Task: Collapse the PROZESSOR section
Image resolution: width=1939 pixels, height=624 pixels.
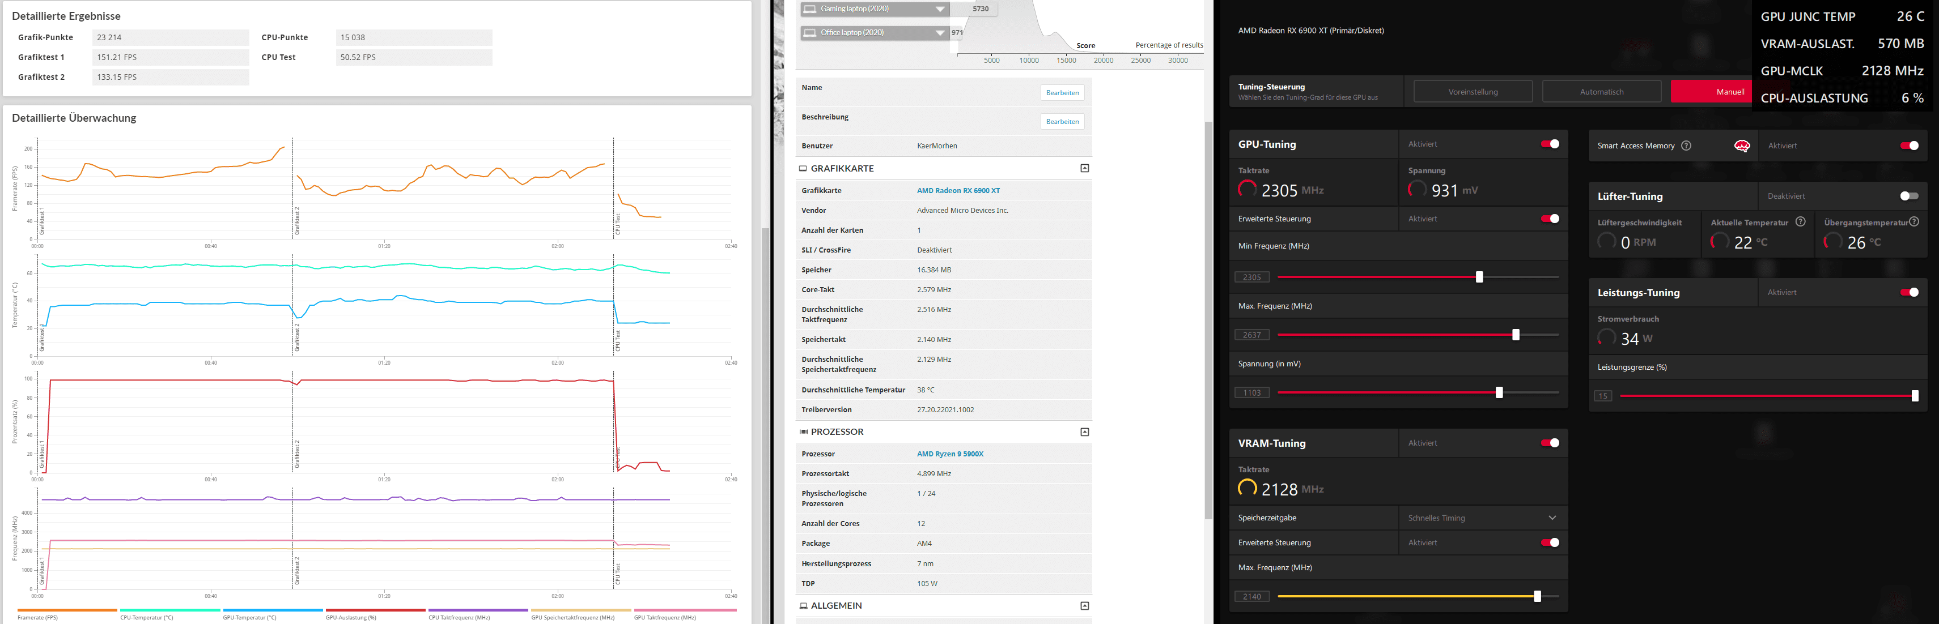Action: (1085, 431)
